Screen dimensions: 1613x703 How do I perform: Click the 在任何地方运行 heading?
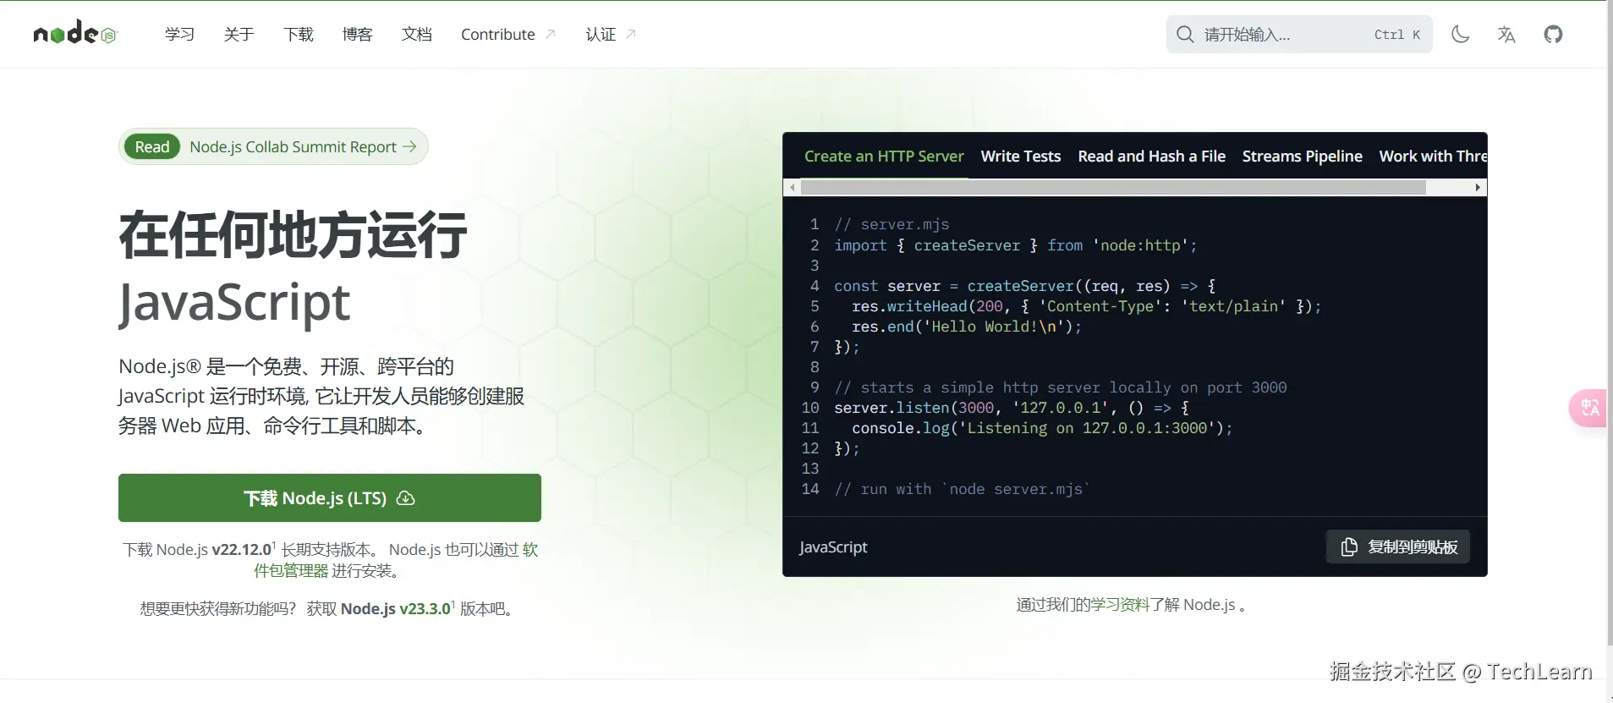[293, 235]
